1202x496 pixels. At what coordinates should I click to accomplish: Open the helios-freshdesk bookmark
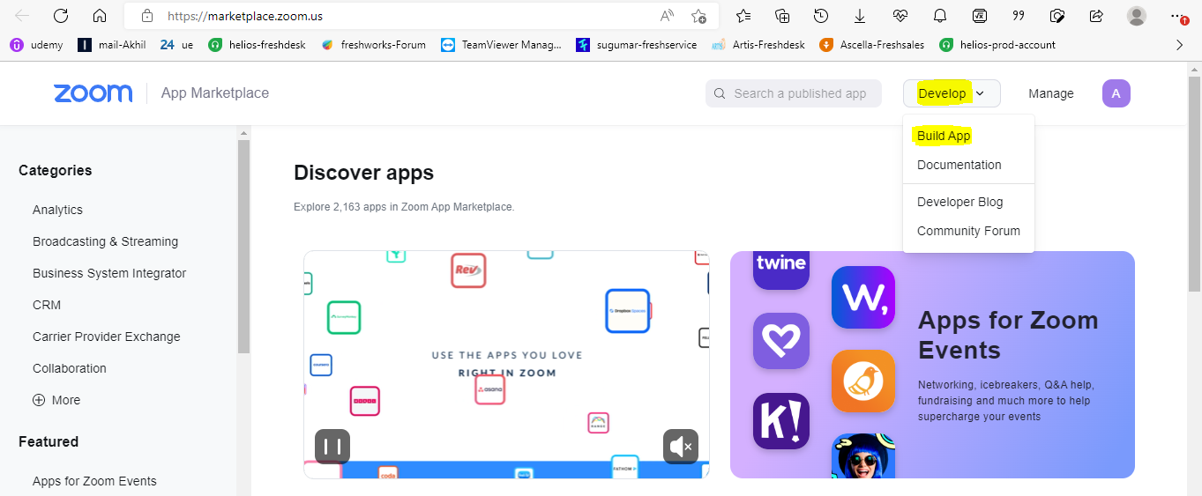[257, 45]
